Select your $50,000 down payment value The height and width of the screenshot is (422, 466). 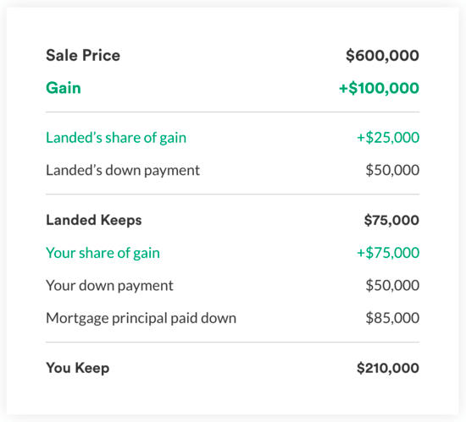pos(392,285)
